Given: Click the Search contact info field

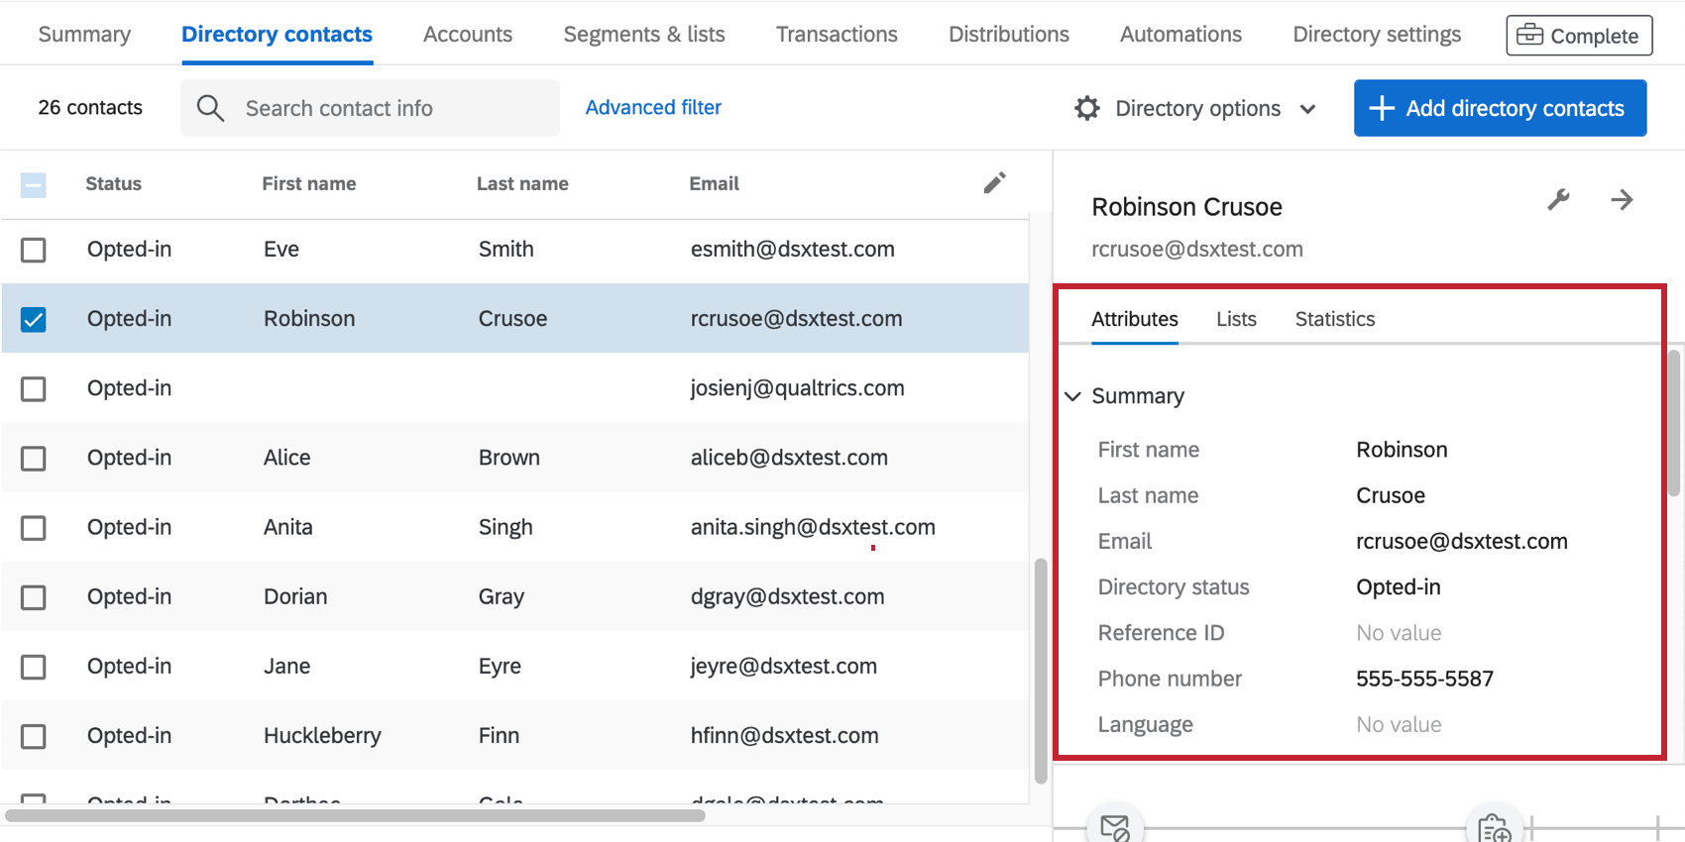Looking at the screenshot, I should point(370,108).
